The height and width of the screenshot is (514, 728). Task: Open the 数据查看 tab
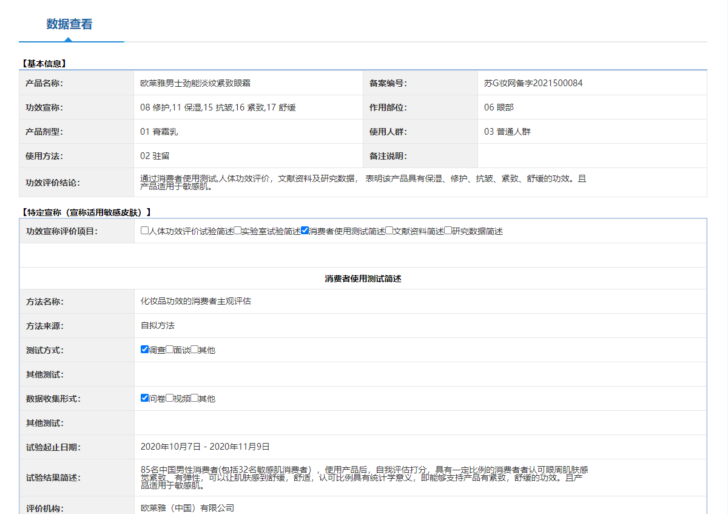click(x=70, y=24)
